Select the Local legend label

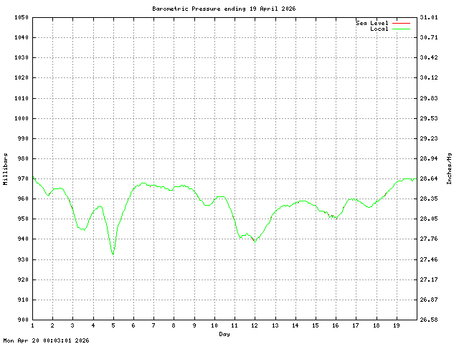click(x=379, y=29)
